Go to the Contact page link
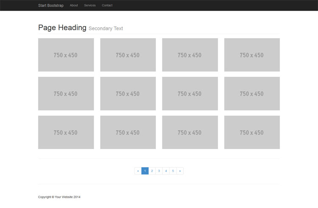The image size is (318, 208). [107, 6]
